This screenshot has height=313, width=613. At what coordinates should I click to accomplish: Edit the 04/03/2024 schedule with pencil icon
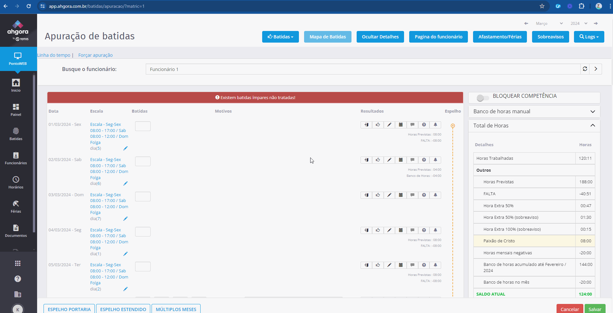(x=125, y=254)
